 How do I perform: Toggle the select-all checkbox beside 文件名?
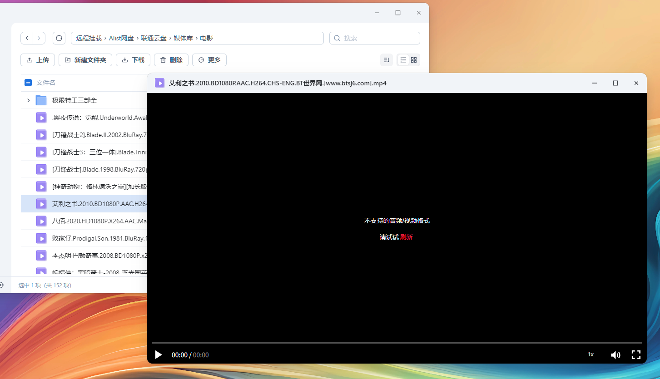pos(28,83)
